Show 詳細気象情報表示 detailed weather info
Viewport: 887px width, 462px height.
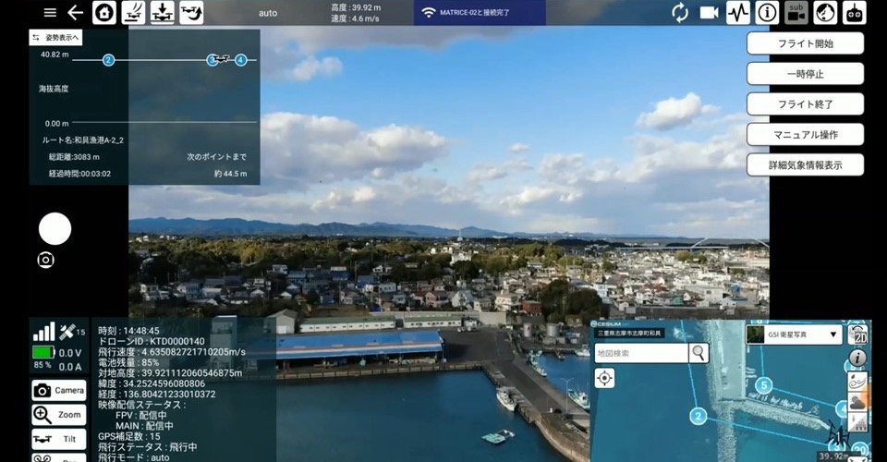click(x=805, y=164)
